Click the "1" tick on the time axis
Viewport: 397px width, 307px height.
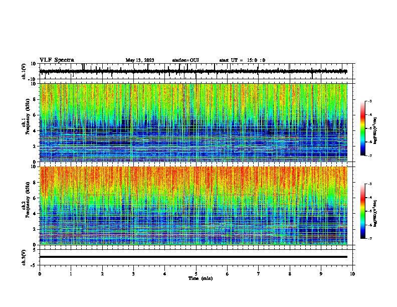pos(71,274)
